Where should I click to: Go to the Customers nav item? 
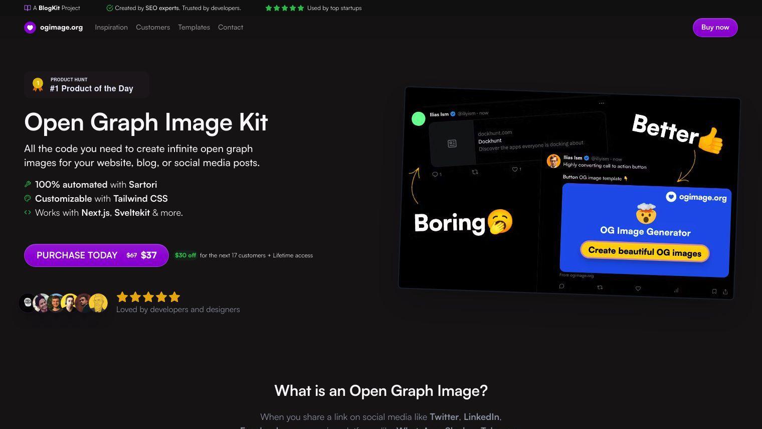point(153,28)
